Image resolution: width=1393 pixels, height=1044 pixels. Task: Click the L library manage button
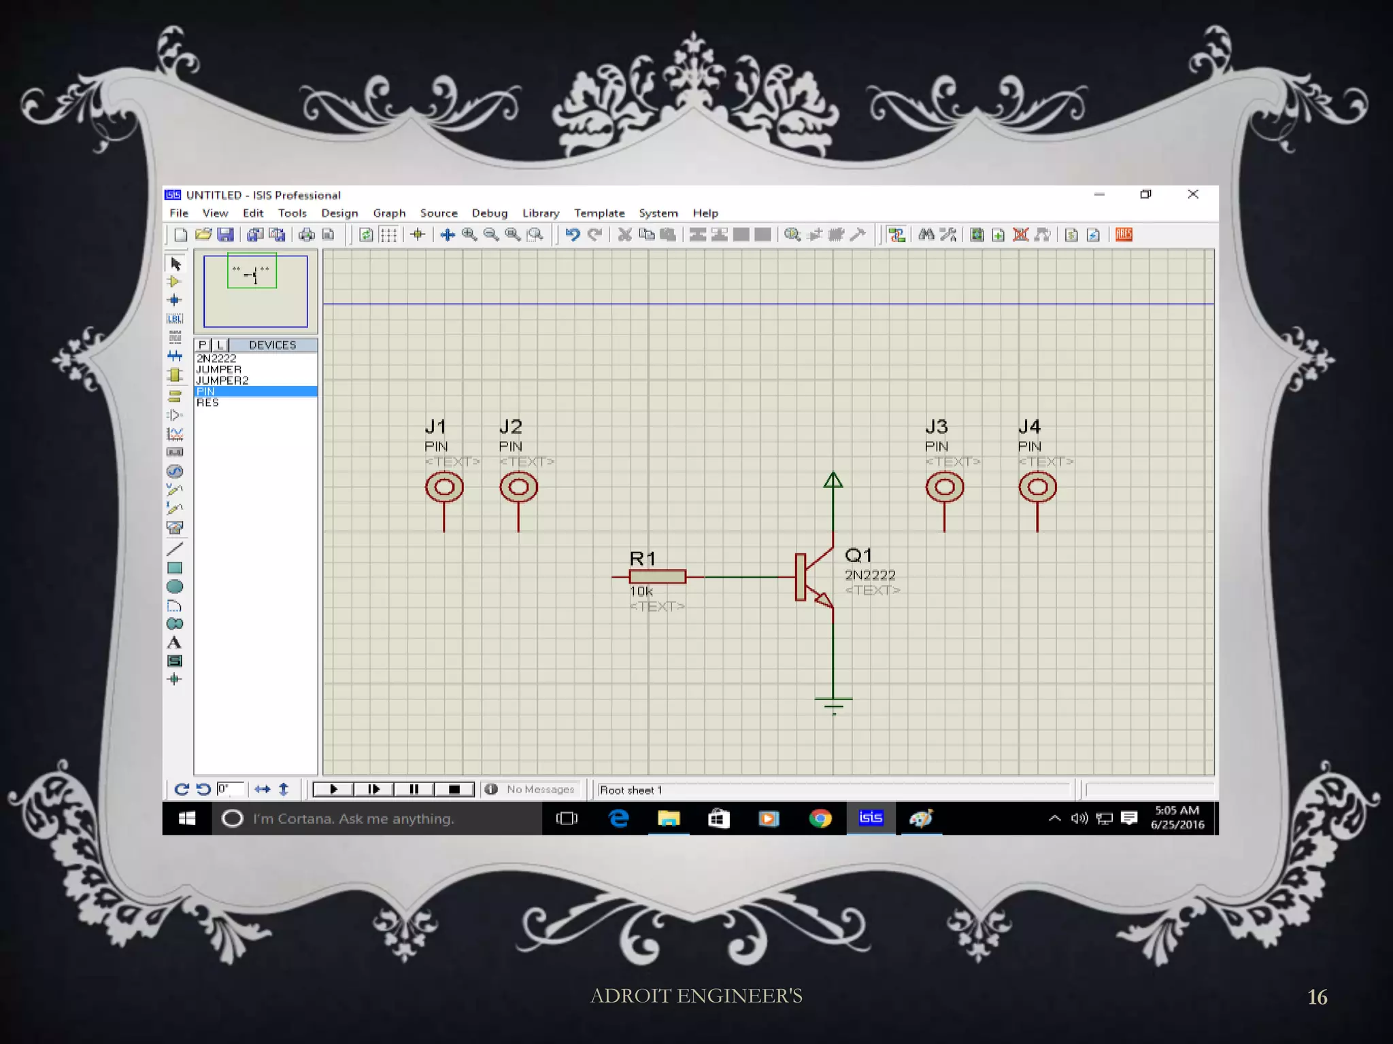coord(220,345)
